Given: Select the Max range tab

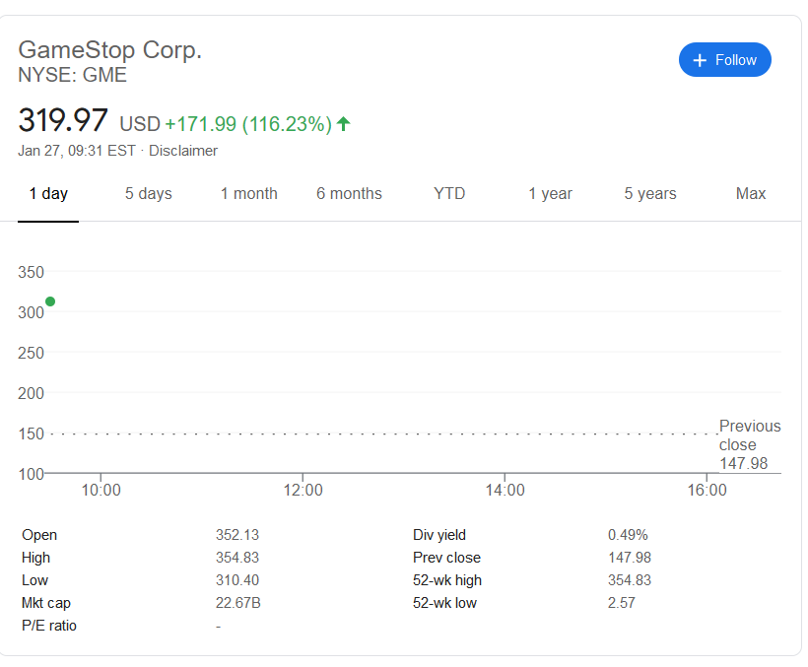Looking at the screenshot, I should (x=751, y=194).
